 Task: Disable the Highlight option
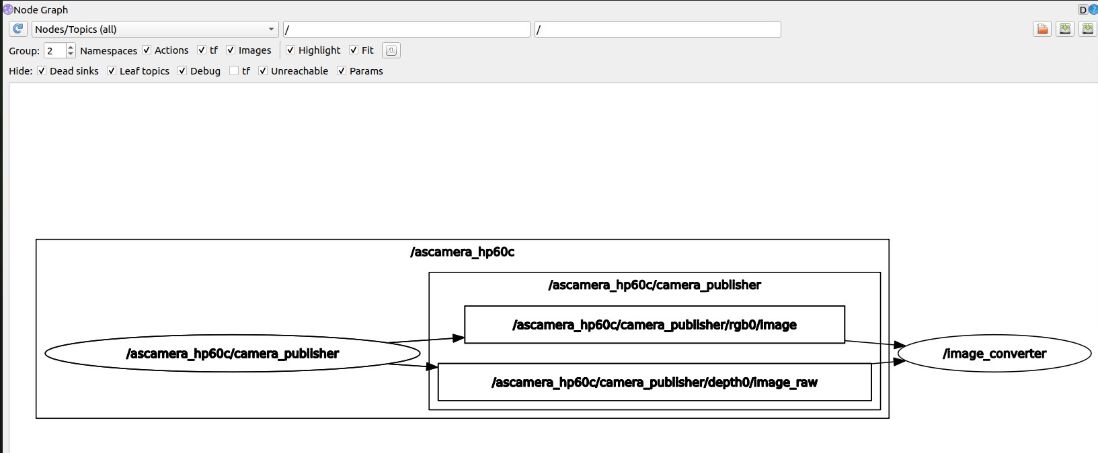pyautogui.click(x=290, y=50)
